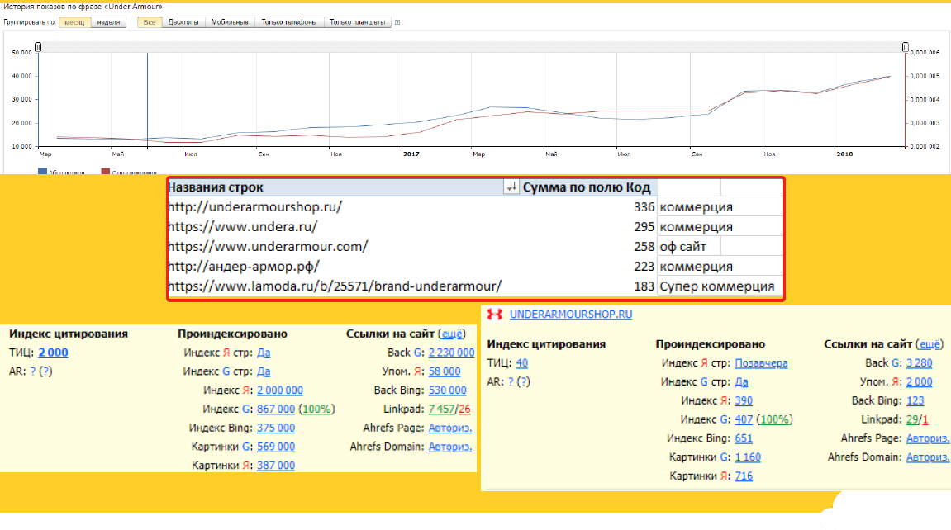The image size is (951, 530).
Task: Click Позавчера index date link
Action: [761, 362]
